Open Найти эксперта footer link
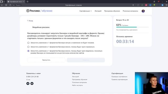 pyautogui.click(x=77, y=85)
